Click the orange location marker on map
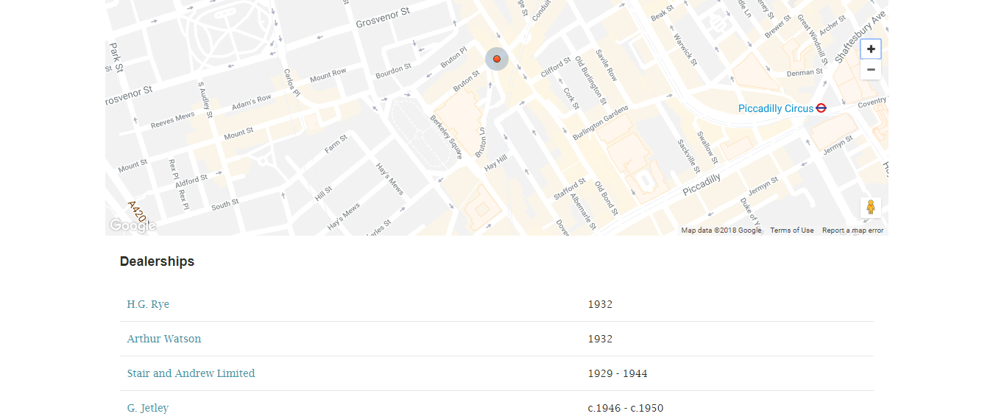This screenshot has height=419, width=993. [x=497, y=59]
